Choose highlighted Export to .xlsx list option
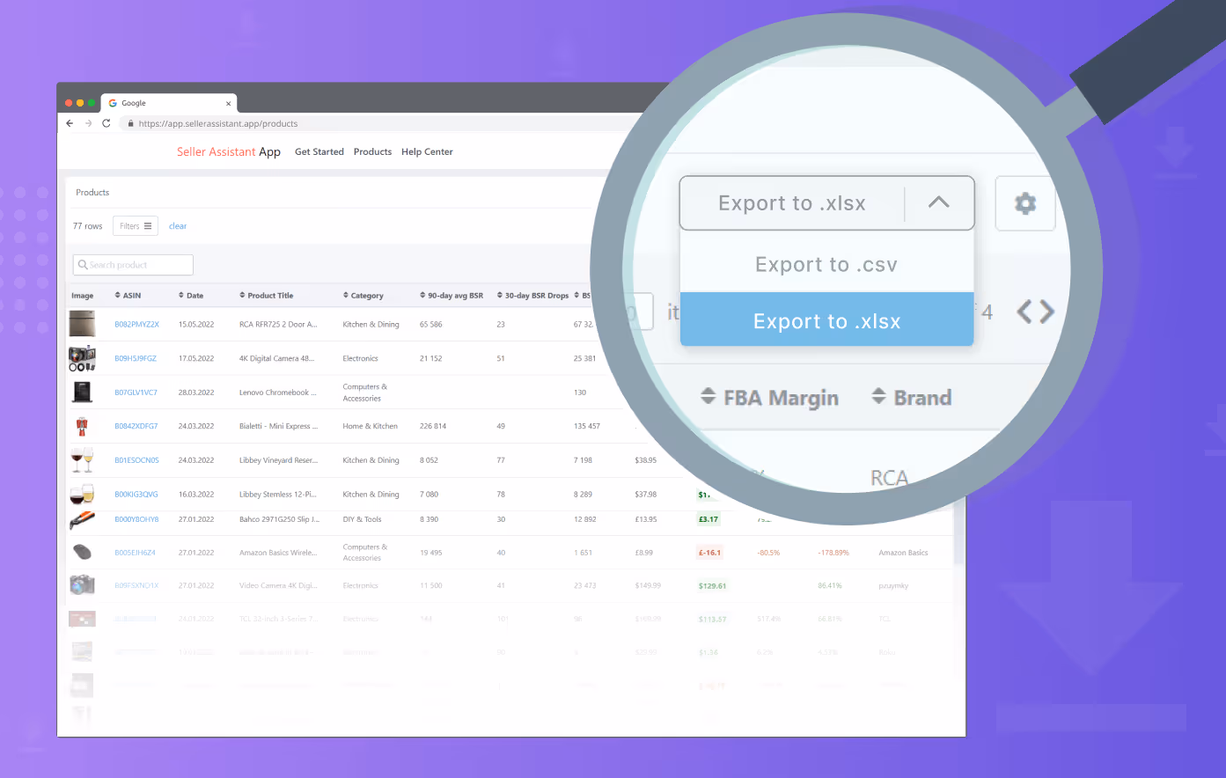1226x778 pixels. [826, 321]
